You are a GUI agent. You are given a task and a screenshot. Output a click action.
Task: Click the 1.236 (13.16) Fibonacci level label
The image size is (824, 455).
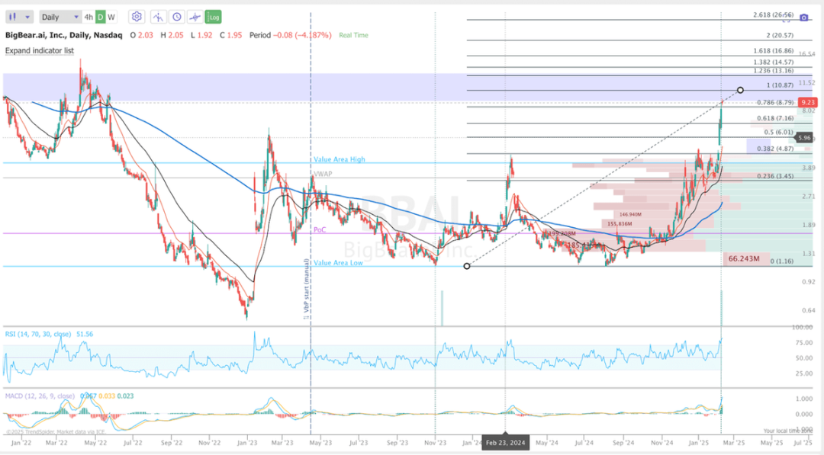tap(773, 70)
